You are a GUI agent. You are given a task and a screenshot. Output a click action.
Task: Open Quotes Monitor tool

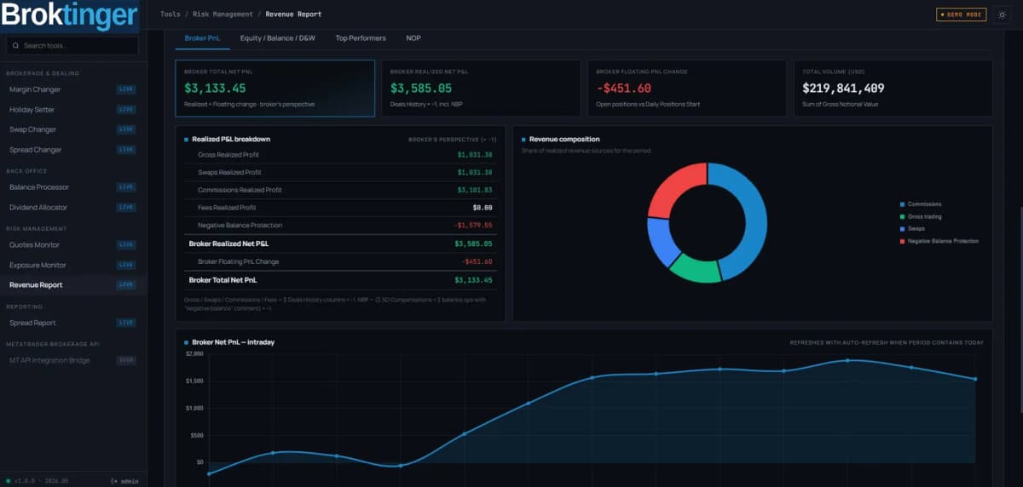(72, 244)
